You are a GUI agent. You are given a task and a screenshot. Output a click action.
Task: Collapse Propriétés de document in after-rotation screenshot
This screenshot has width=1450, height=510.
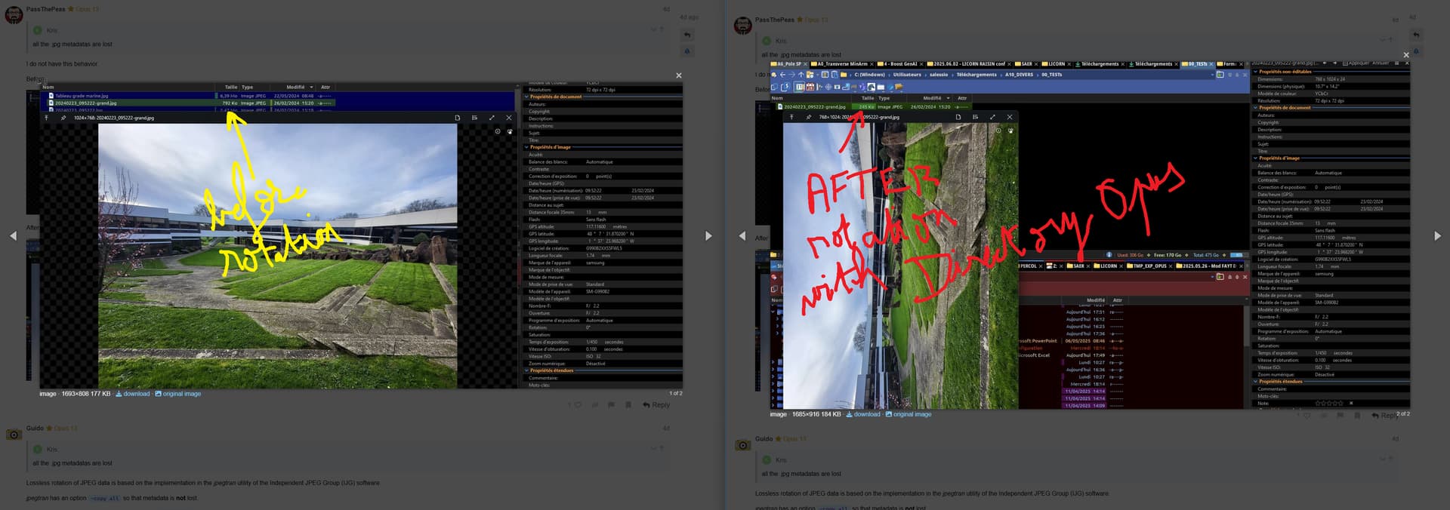point(1256,108)
